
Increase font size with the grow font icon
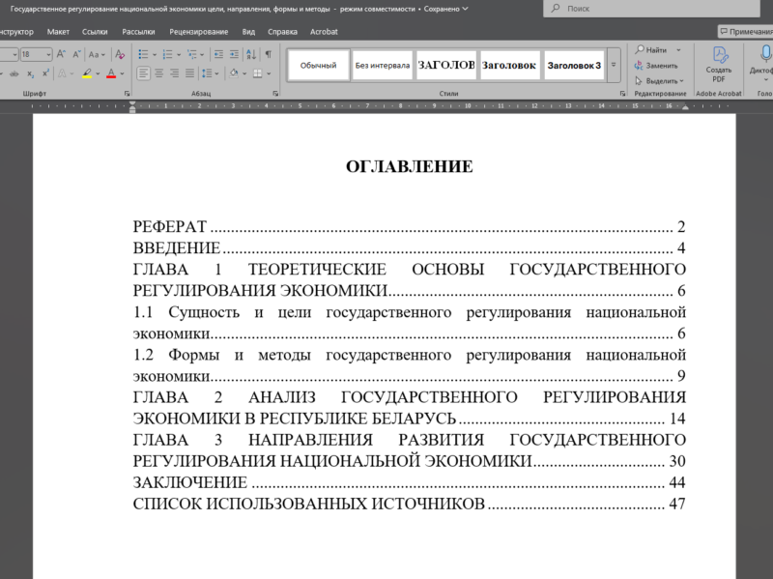pos(61,54)
